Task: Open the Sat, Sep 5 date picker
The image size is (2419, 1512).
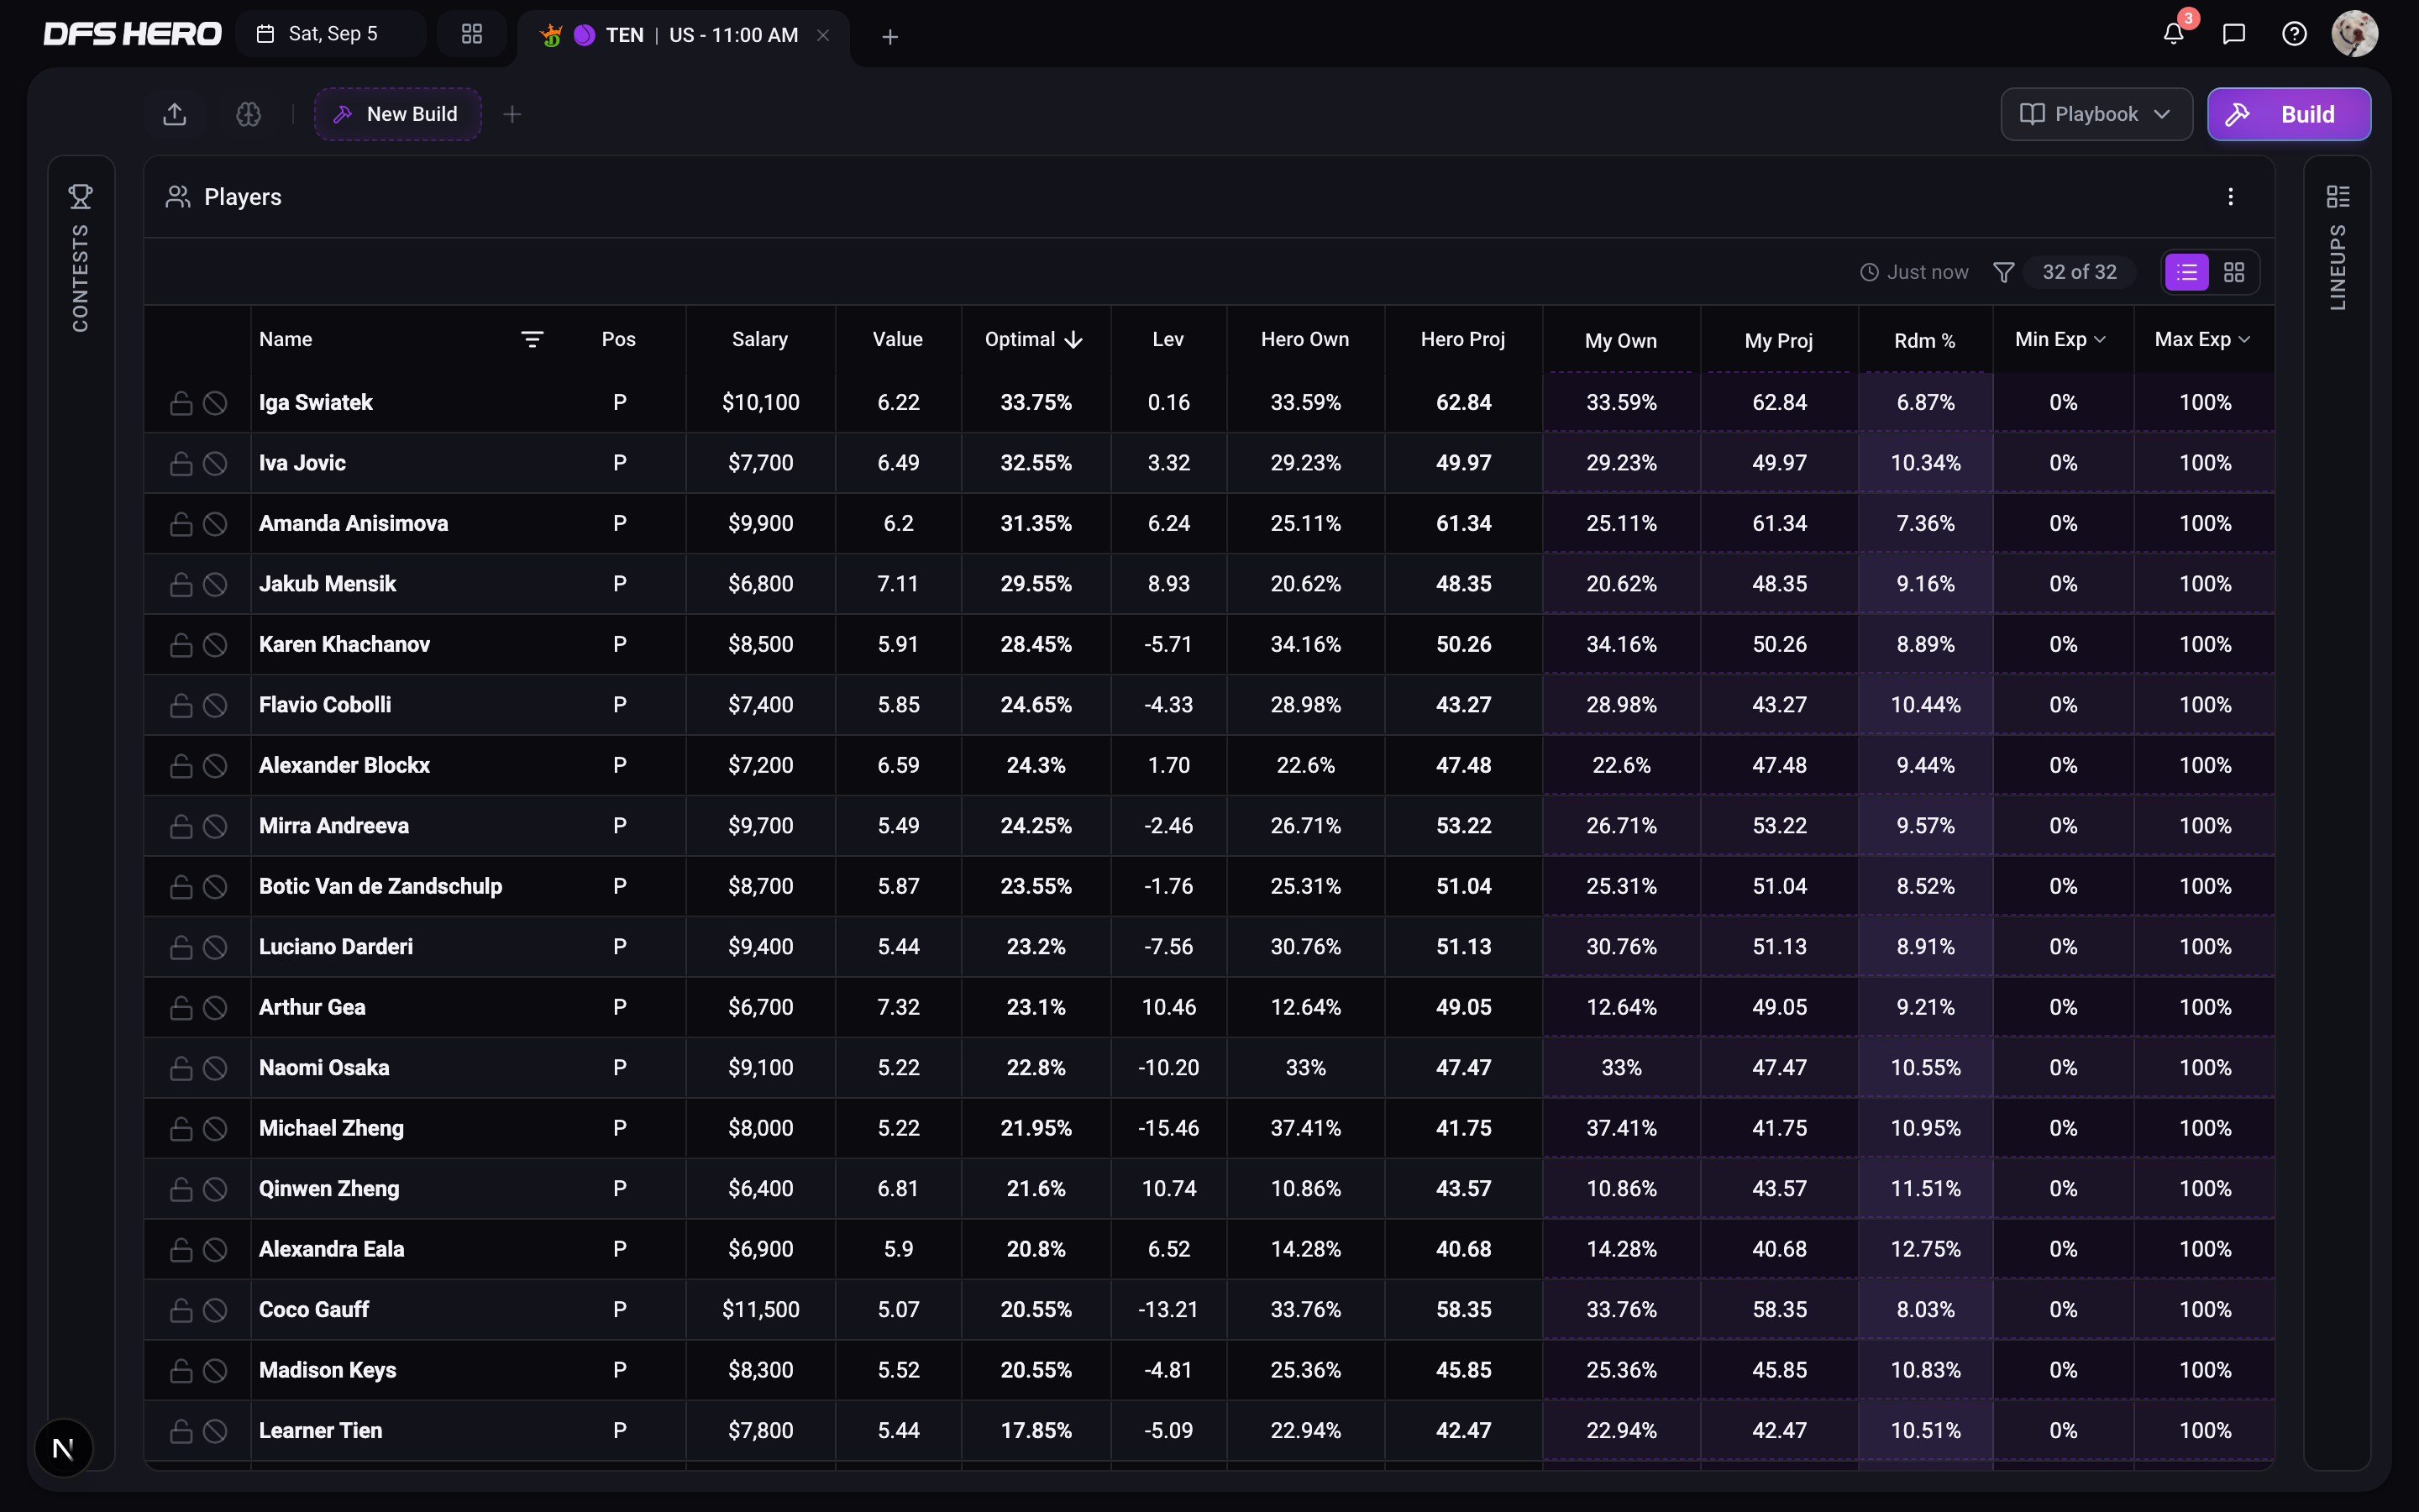Action: point(330,34)
